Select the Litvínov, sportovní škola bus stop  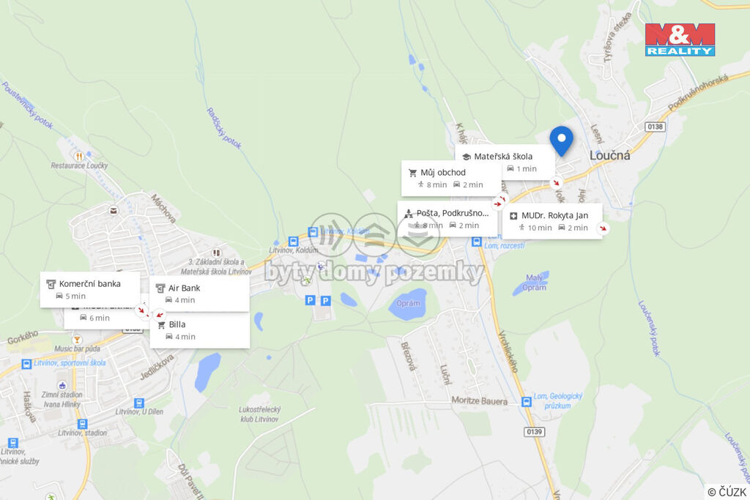tap(27, 365)
